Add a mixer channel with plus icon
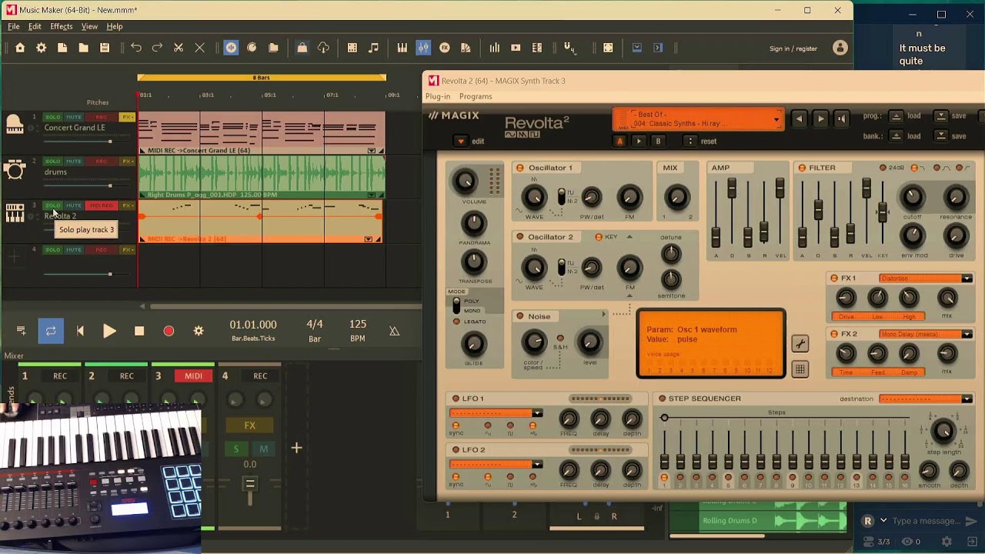 point(296,448)
